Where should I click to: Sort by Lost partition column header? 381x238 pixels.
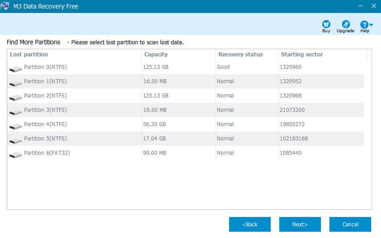point(29,54)
